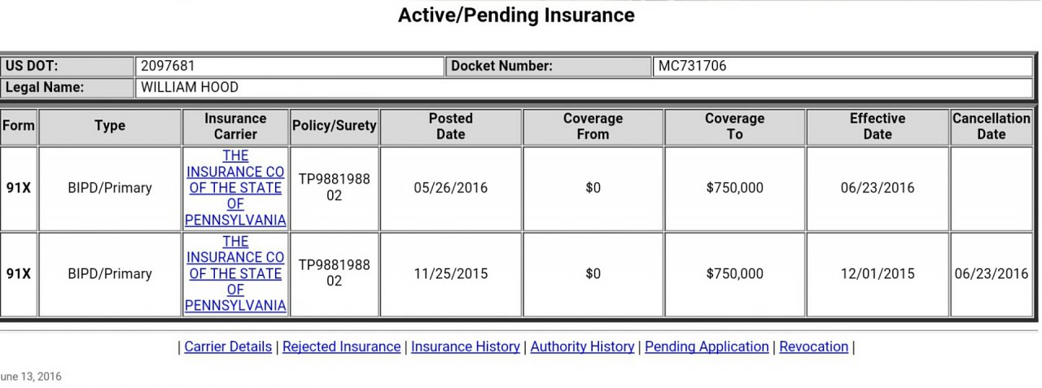This screenshot has width=1042, height=388.
Task: Open the insurance carrier link in the first row
Action: [235, 188]
